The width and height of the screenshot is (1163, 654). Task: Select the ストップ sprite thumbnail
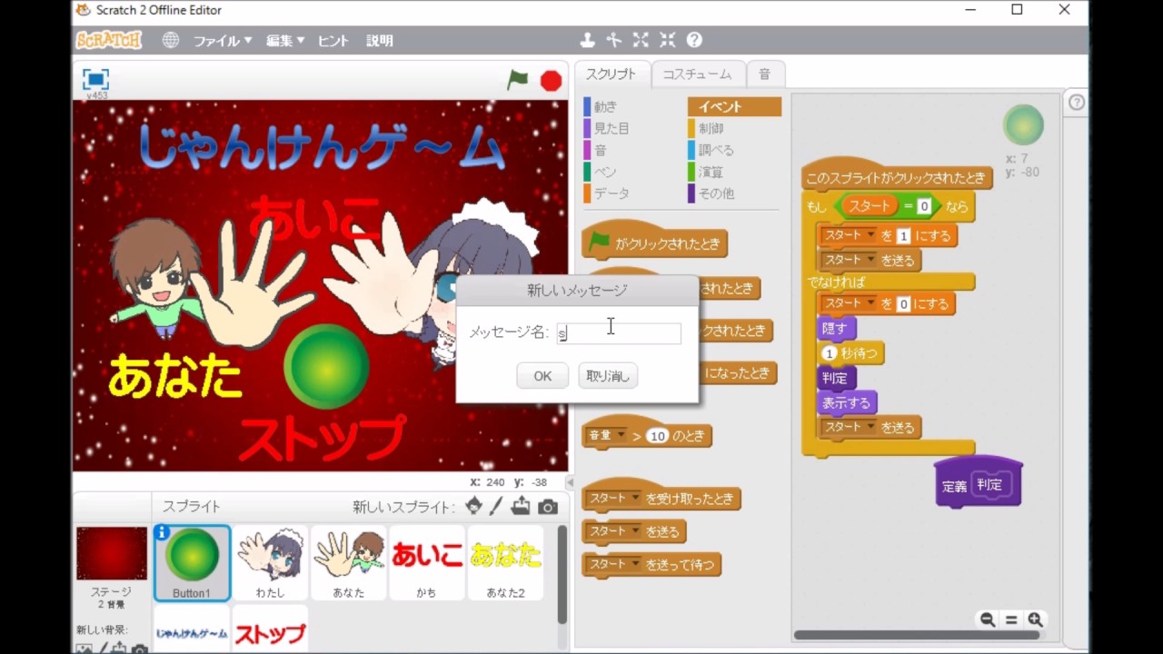click(x=270, y=629)
